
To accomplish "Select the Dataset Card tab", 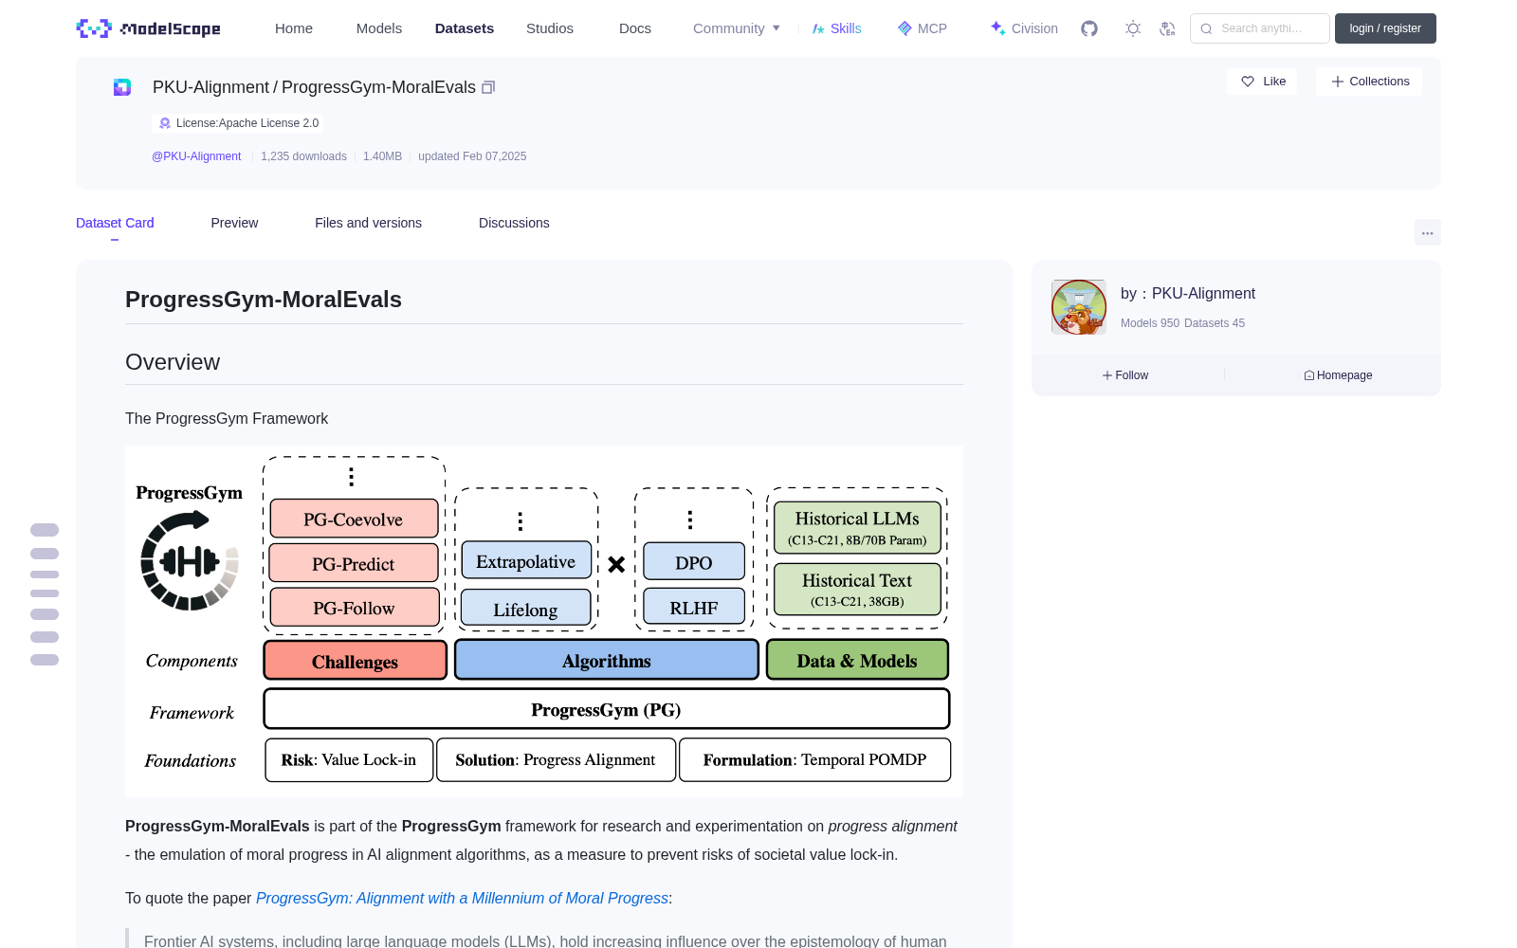I will [115, 223].
